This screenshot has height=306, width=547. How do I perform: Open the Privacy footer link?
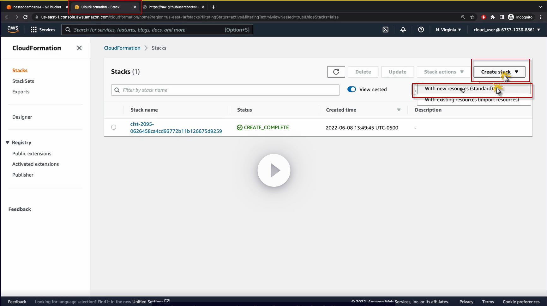[x=466, y=302]
